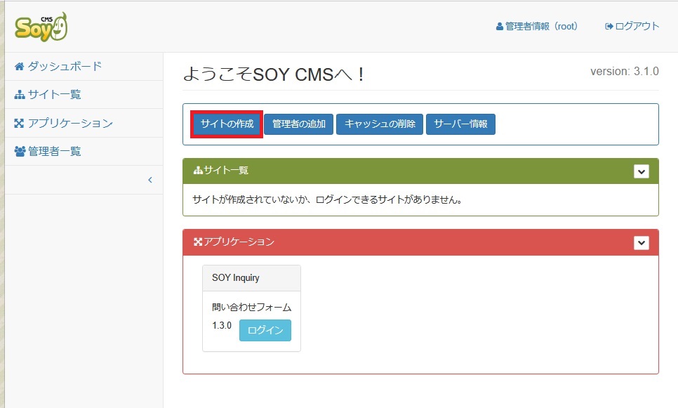678x408 pixels.
Task: Click the 管理者の追加 button
Action: (299, 124)
